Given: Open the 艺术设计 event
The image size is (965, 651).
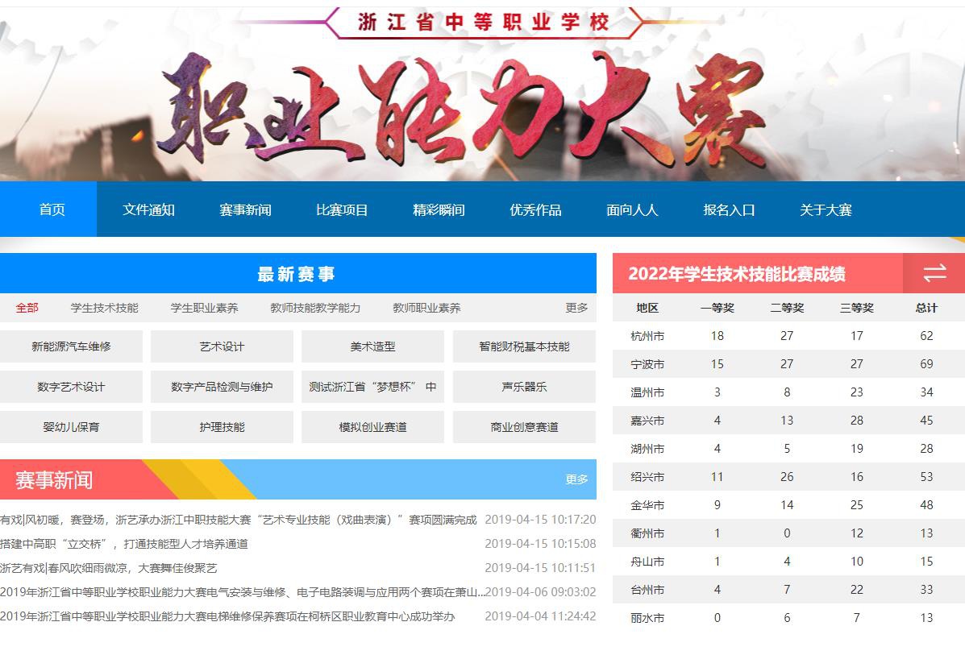Looking at the screenshot, I should point(223,346).
